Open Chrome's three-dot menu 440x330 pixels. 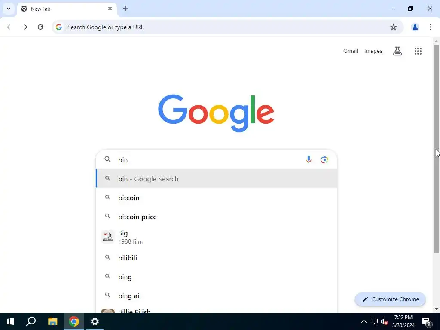[430, 27]
